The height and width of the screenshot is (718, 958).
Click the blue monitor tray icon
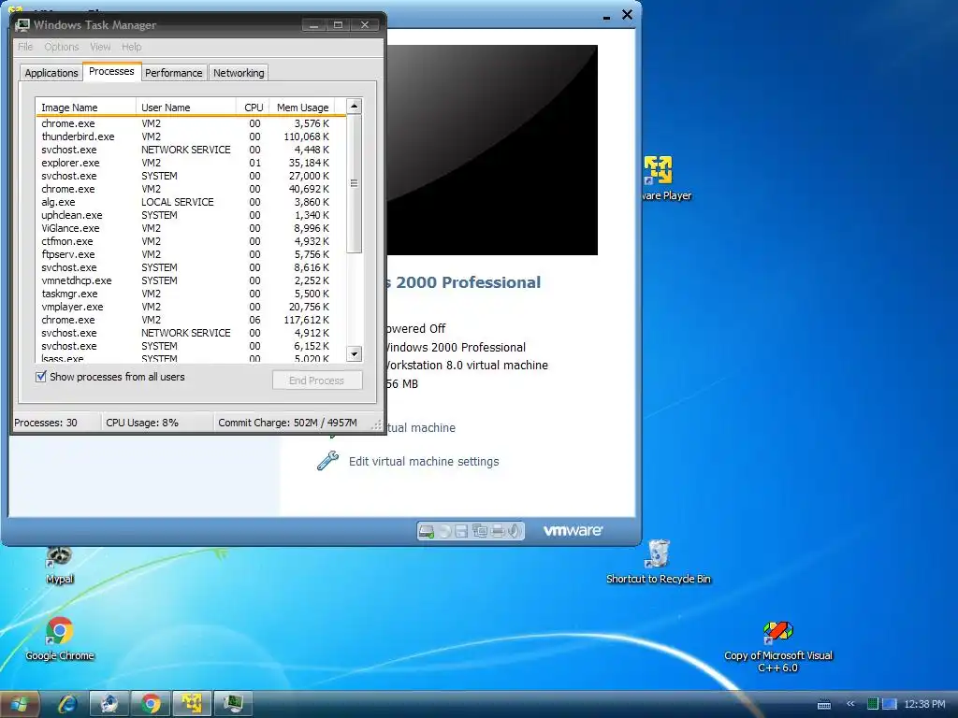(x=889, y=704)
